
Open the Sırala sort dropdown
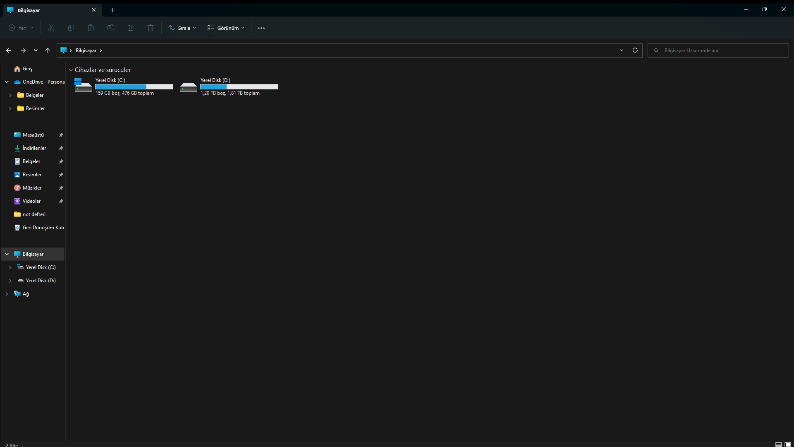(x=182, y=28)
